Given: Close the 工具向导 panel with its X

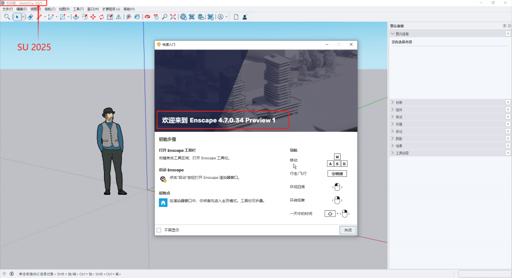Looking at the screenshot, I should click(508, 153).
